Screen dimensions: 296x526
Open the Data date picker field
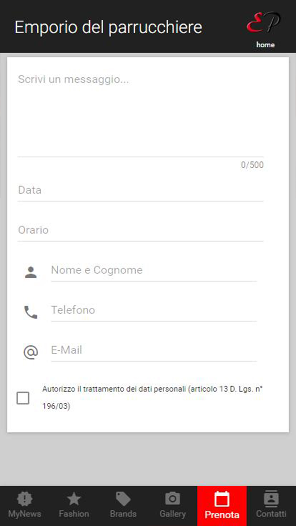(141, 190)
